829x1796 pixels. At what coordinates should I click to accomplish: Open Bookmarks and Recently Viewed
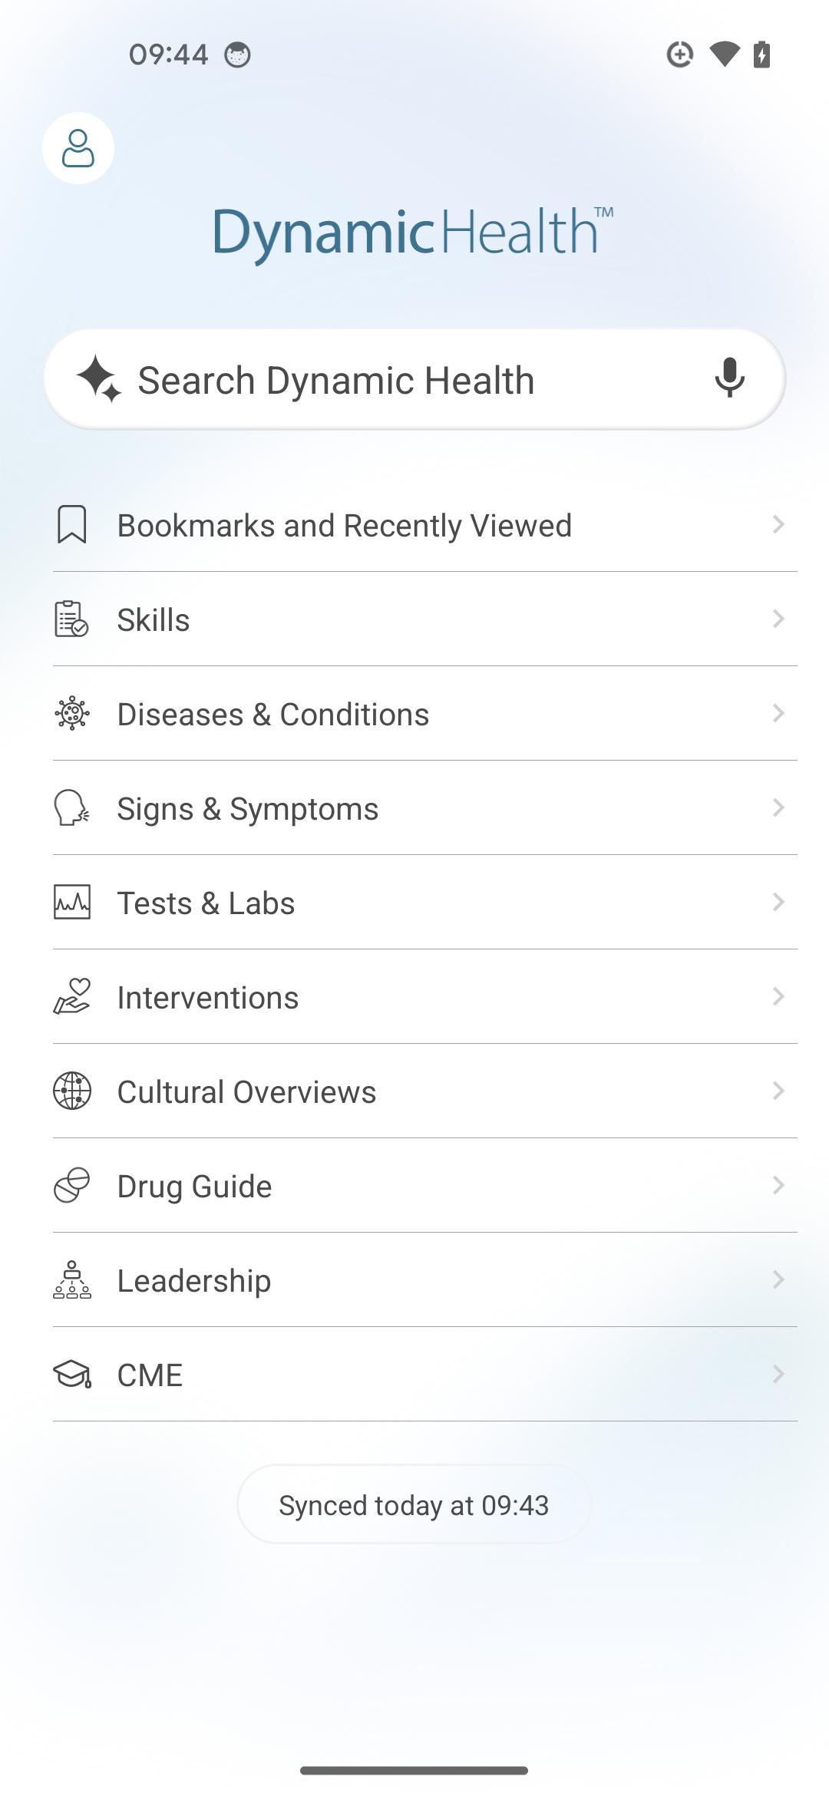[344, 526]
